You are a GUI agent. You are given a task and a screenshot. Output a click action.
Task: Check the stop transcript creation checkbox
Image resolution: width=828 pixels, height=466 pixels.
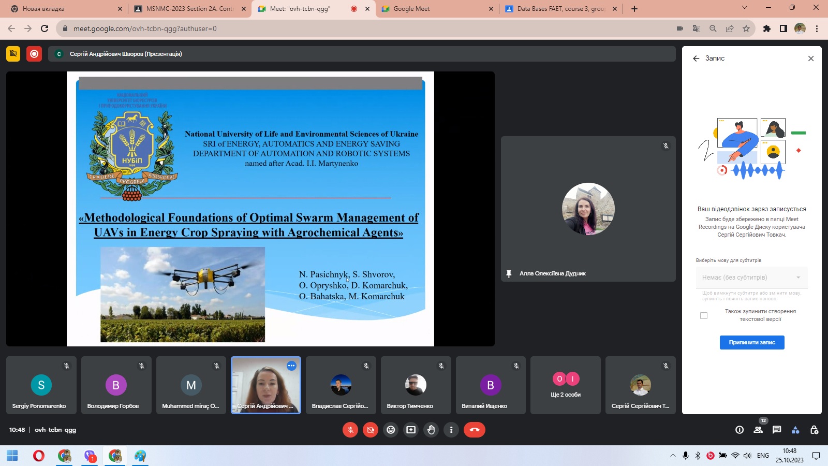pyautogui.click(x=704, y=315)
